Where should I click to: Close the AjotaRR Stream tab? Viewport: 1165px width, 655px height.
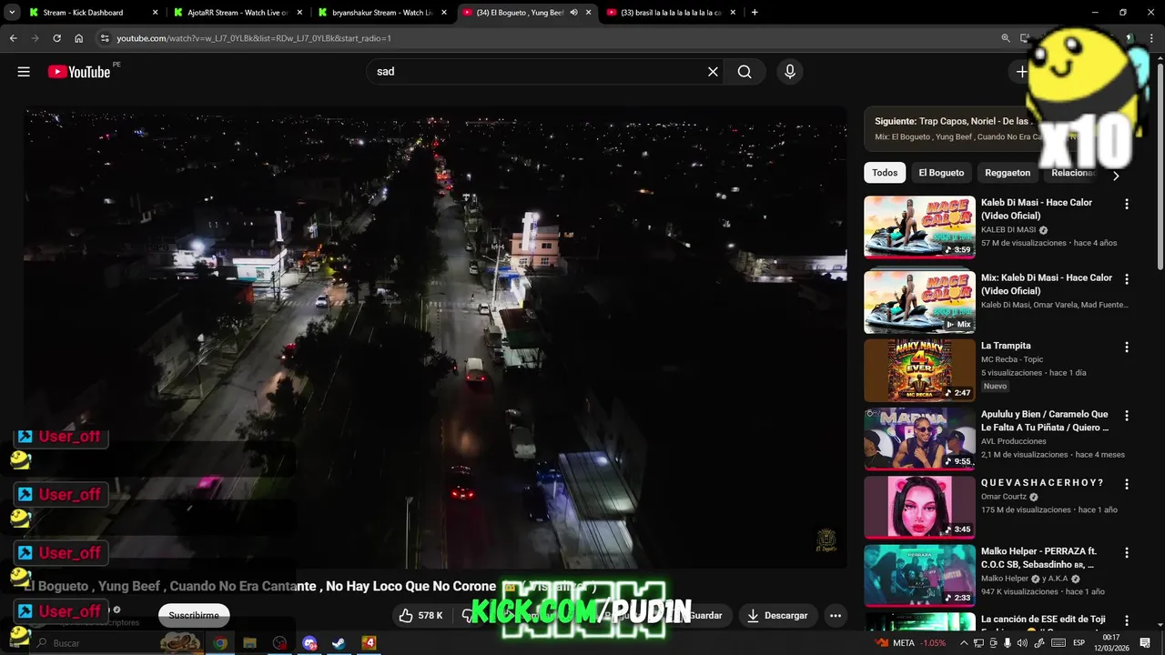coord(299,13)
